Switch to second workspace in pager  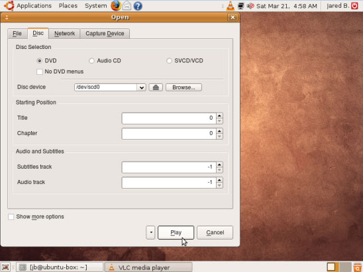click(x=345, y=267)
